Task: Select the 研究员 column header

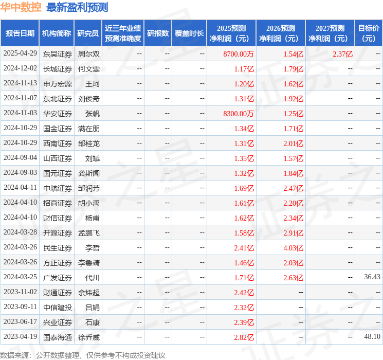Action: (x=88, y=33)
